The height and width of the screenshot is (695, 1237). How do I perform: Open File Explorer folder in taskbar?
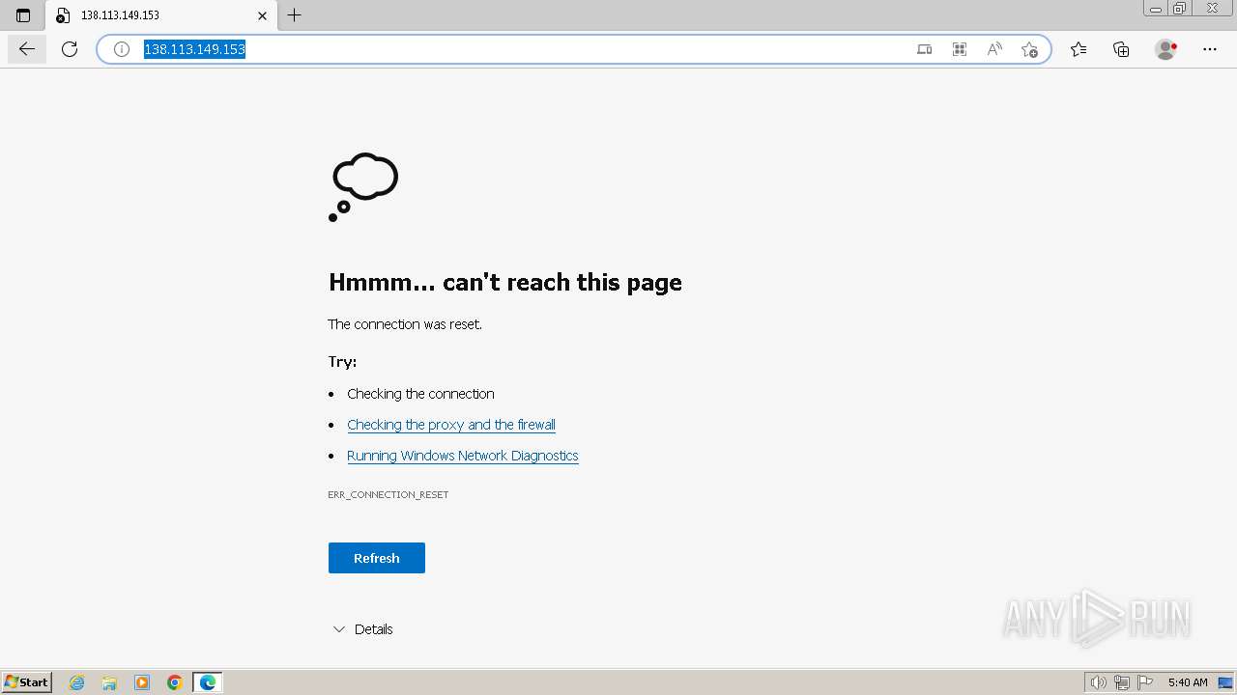(109, 682)
